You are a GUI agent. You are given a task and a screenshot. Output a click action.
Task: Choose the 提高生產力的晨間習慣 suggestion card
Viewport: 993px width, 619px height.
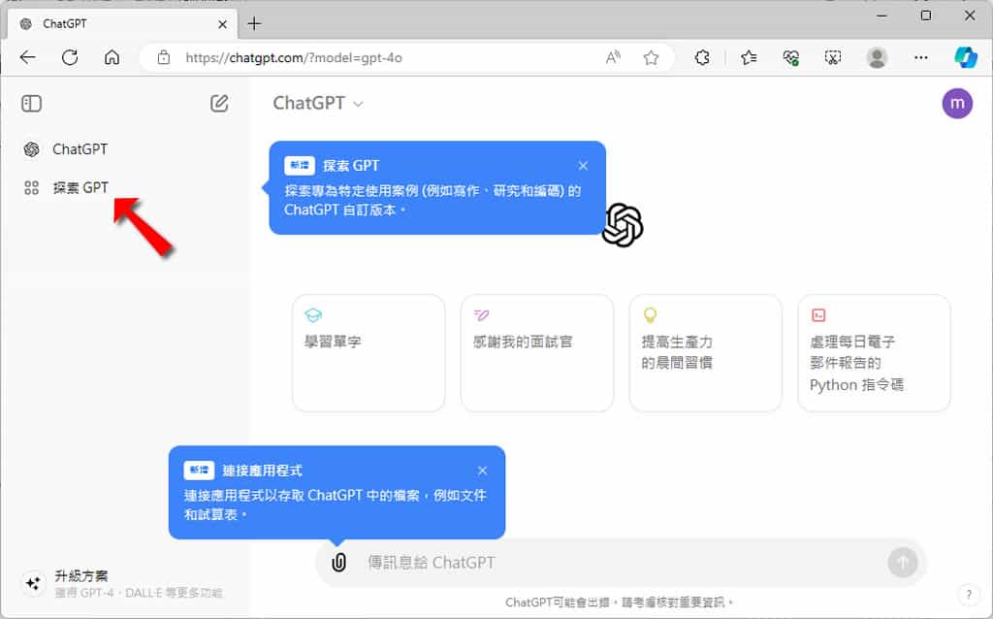pyautogui.click(x=706, y=353)
